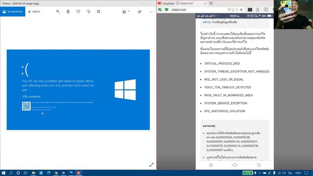Click the full-screen diagonal arrows icon
Screen dimensions: 313x176
152,165
